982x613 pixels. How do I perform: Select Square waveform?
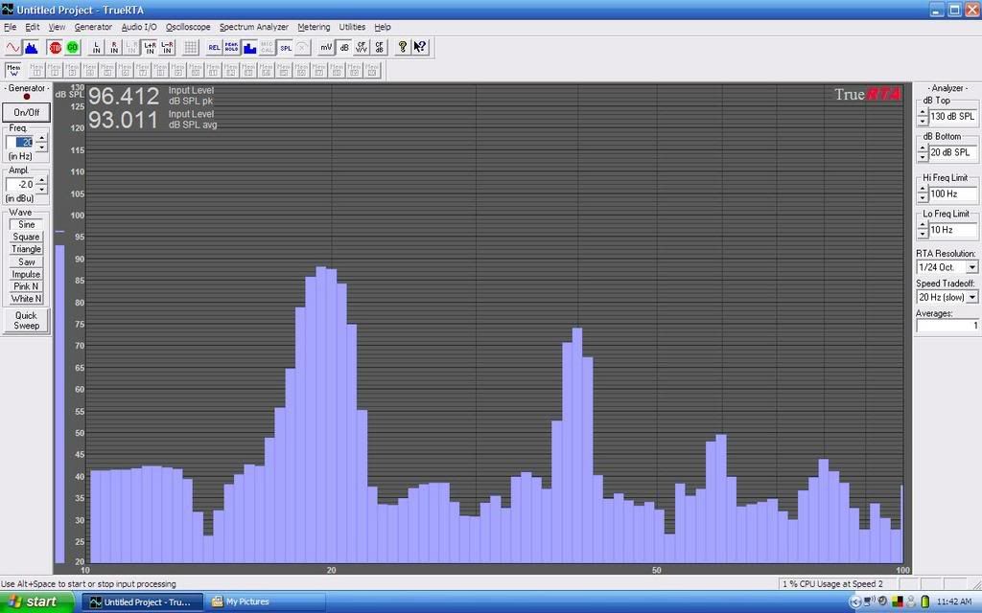coord(26,238)
